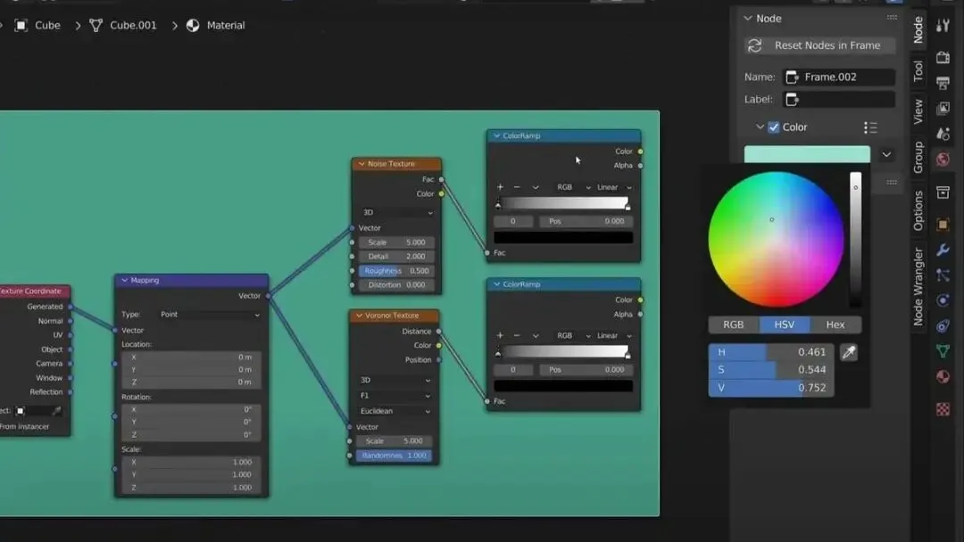This screenshot has height=542, width=964.
Task: Open the Node Wrangler sidebar tab
Action: coord(918,286)
